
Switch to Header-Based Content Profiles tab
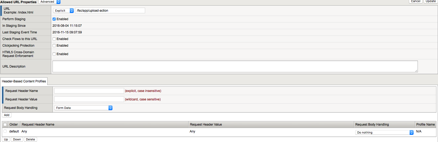[24, 81]
